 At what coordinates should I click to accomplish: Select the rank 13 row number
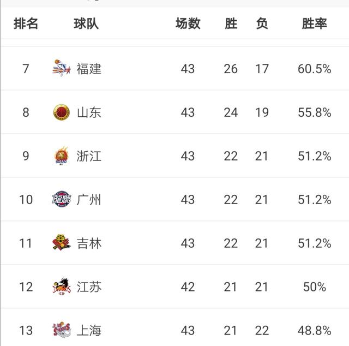tap(26, 330)
